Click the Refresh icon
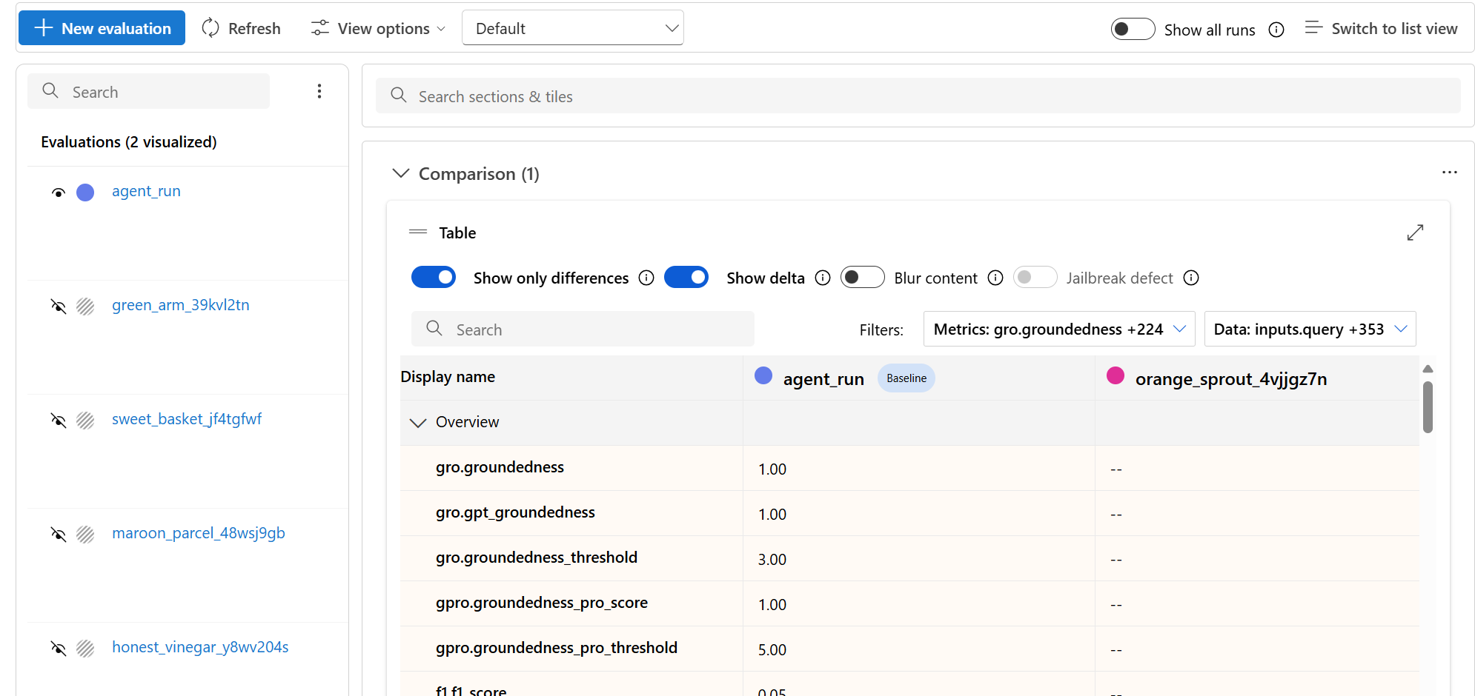This screenshot has width=1475, height=696. click(x=211, y=28)
